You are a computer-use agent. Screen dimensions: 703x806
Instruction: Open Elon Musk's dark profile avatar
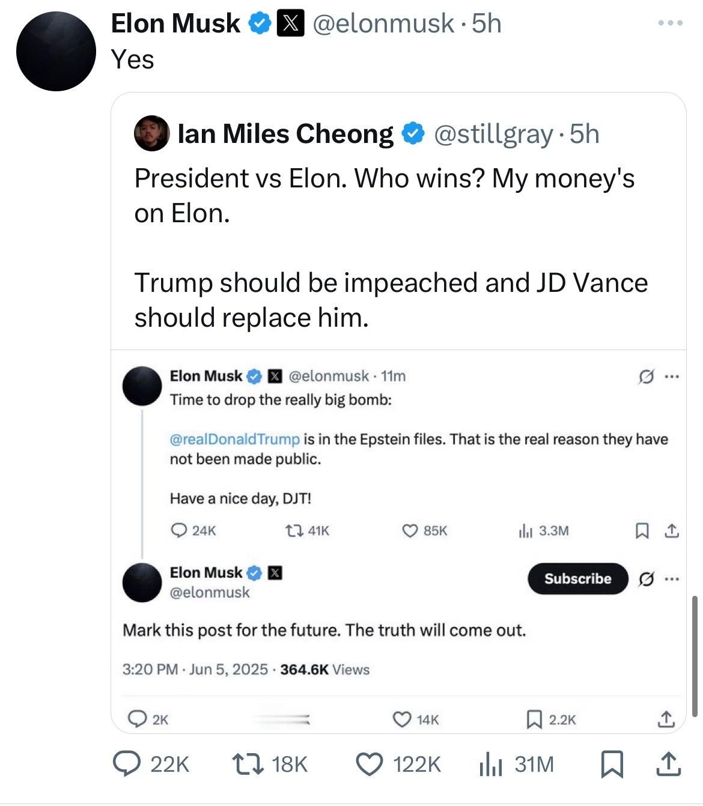point(56,51)
